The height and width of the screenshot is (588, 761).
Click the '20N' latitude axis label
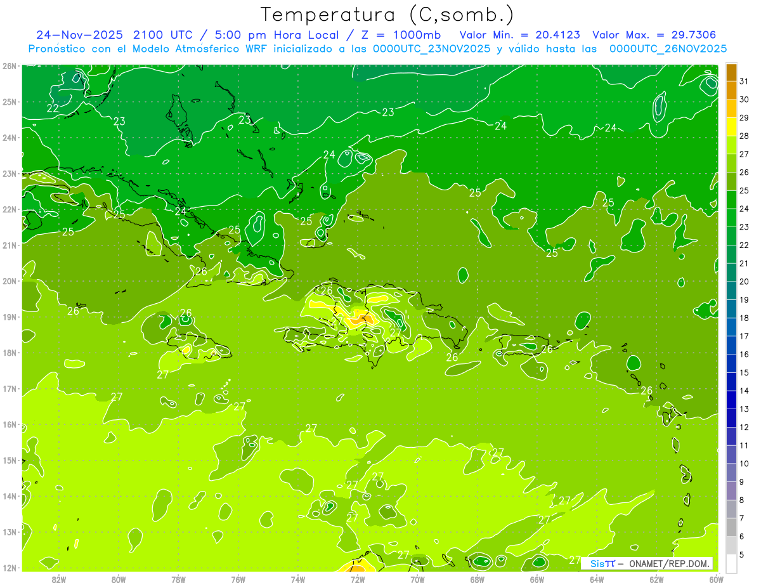(x=10, y=281)
